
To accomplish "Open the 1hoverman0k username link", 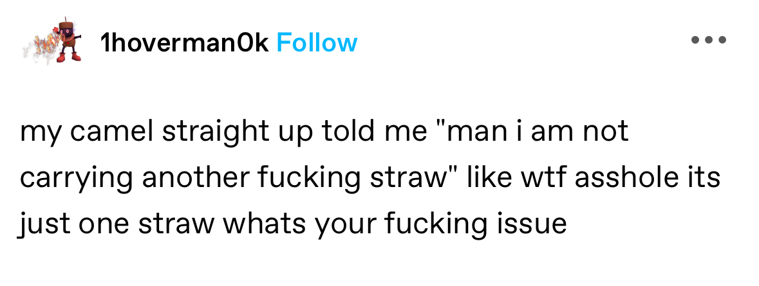I will [x=184, y=43].
